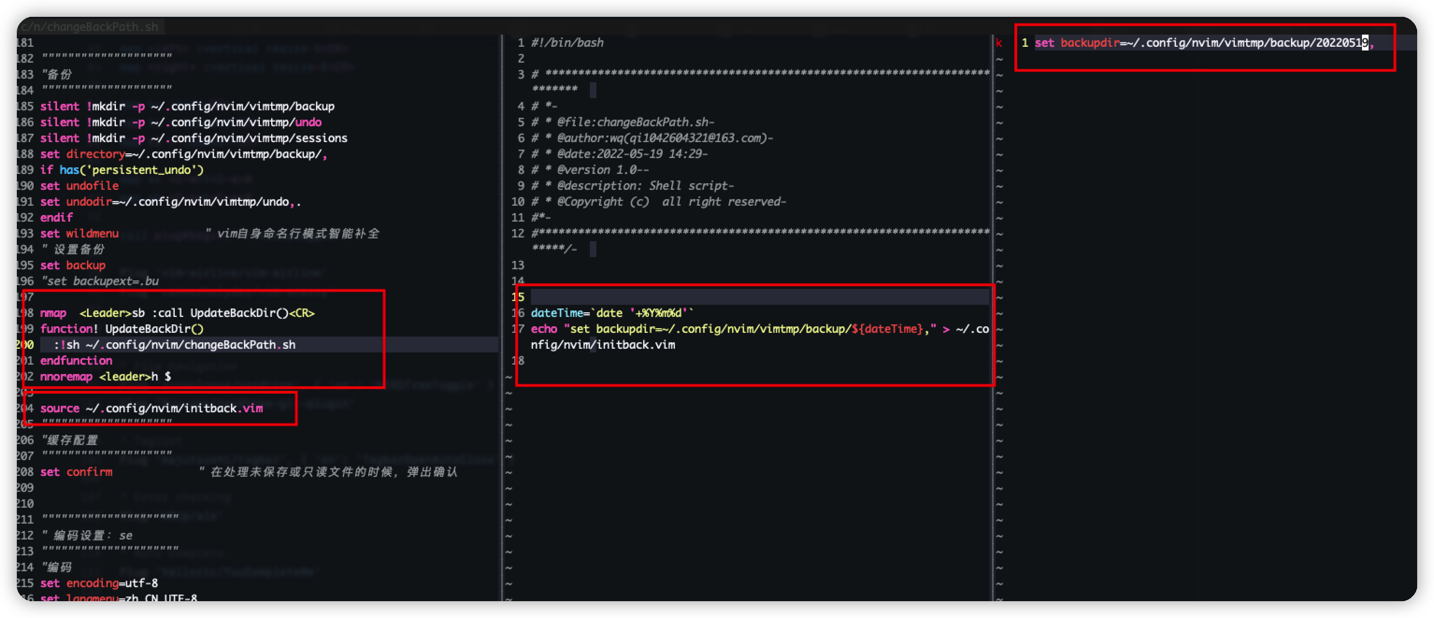The image size is (1434, 618).
Task: Click the 'if has('persistent_undo')' line
Action: [122, 170]
